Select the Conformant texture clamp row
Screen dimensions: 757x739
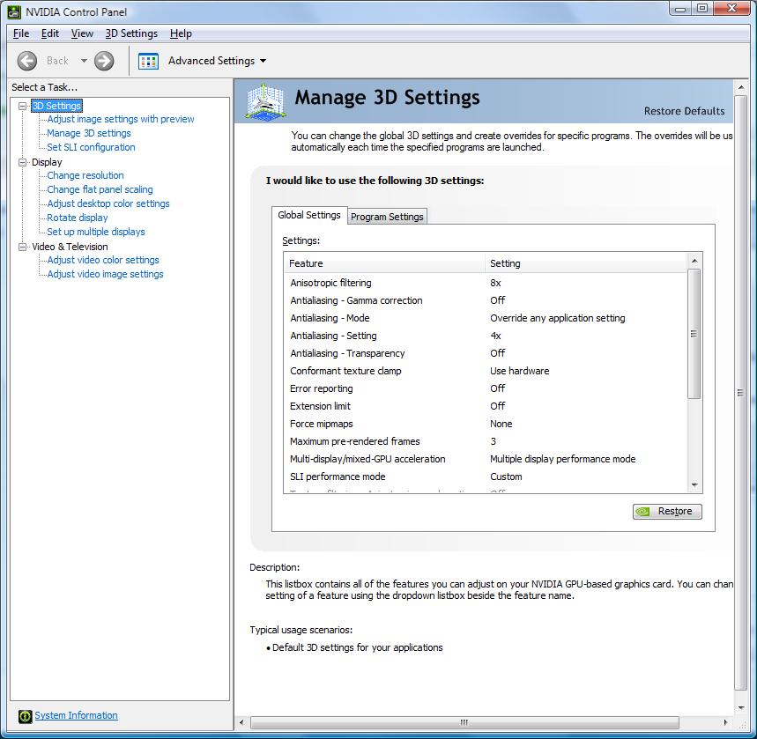(x=486, y=371)
